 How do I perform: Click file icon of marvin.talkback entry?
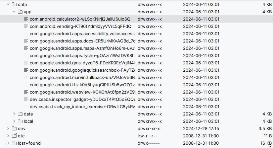pos(26,78)
